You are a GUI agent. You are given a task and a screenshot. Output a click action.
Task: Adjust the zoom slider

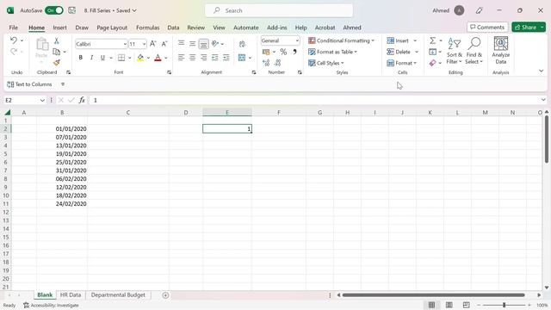coord(504,305)
